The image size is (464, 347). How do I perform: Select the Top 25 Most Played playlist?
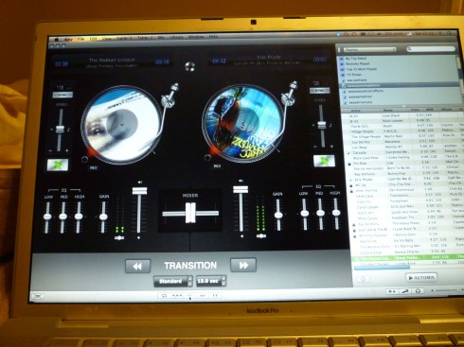[361, 69]
